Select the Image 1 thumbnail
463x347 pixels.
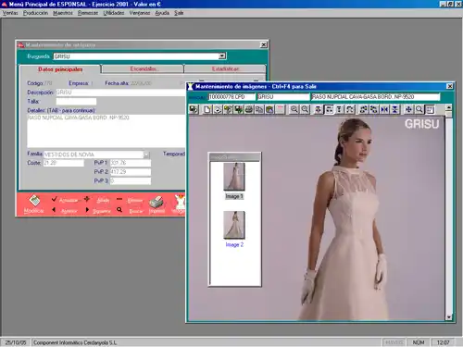234,177
